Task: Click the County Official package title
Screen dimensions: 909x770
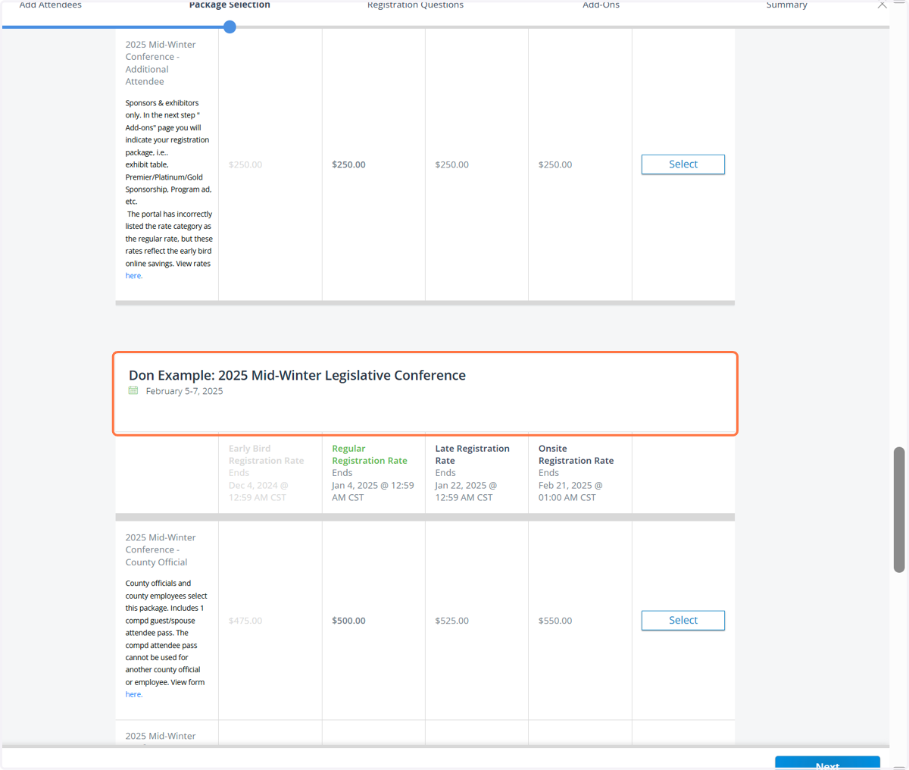Action: (x=161, y=550)
